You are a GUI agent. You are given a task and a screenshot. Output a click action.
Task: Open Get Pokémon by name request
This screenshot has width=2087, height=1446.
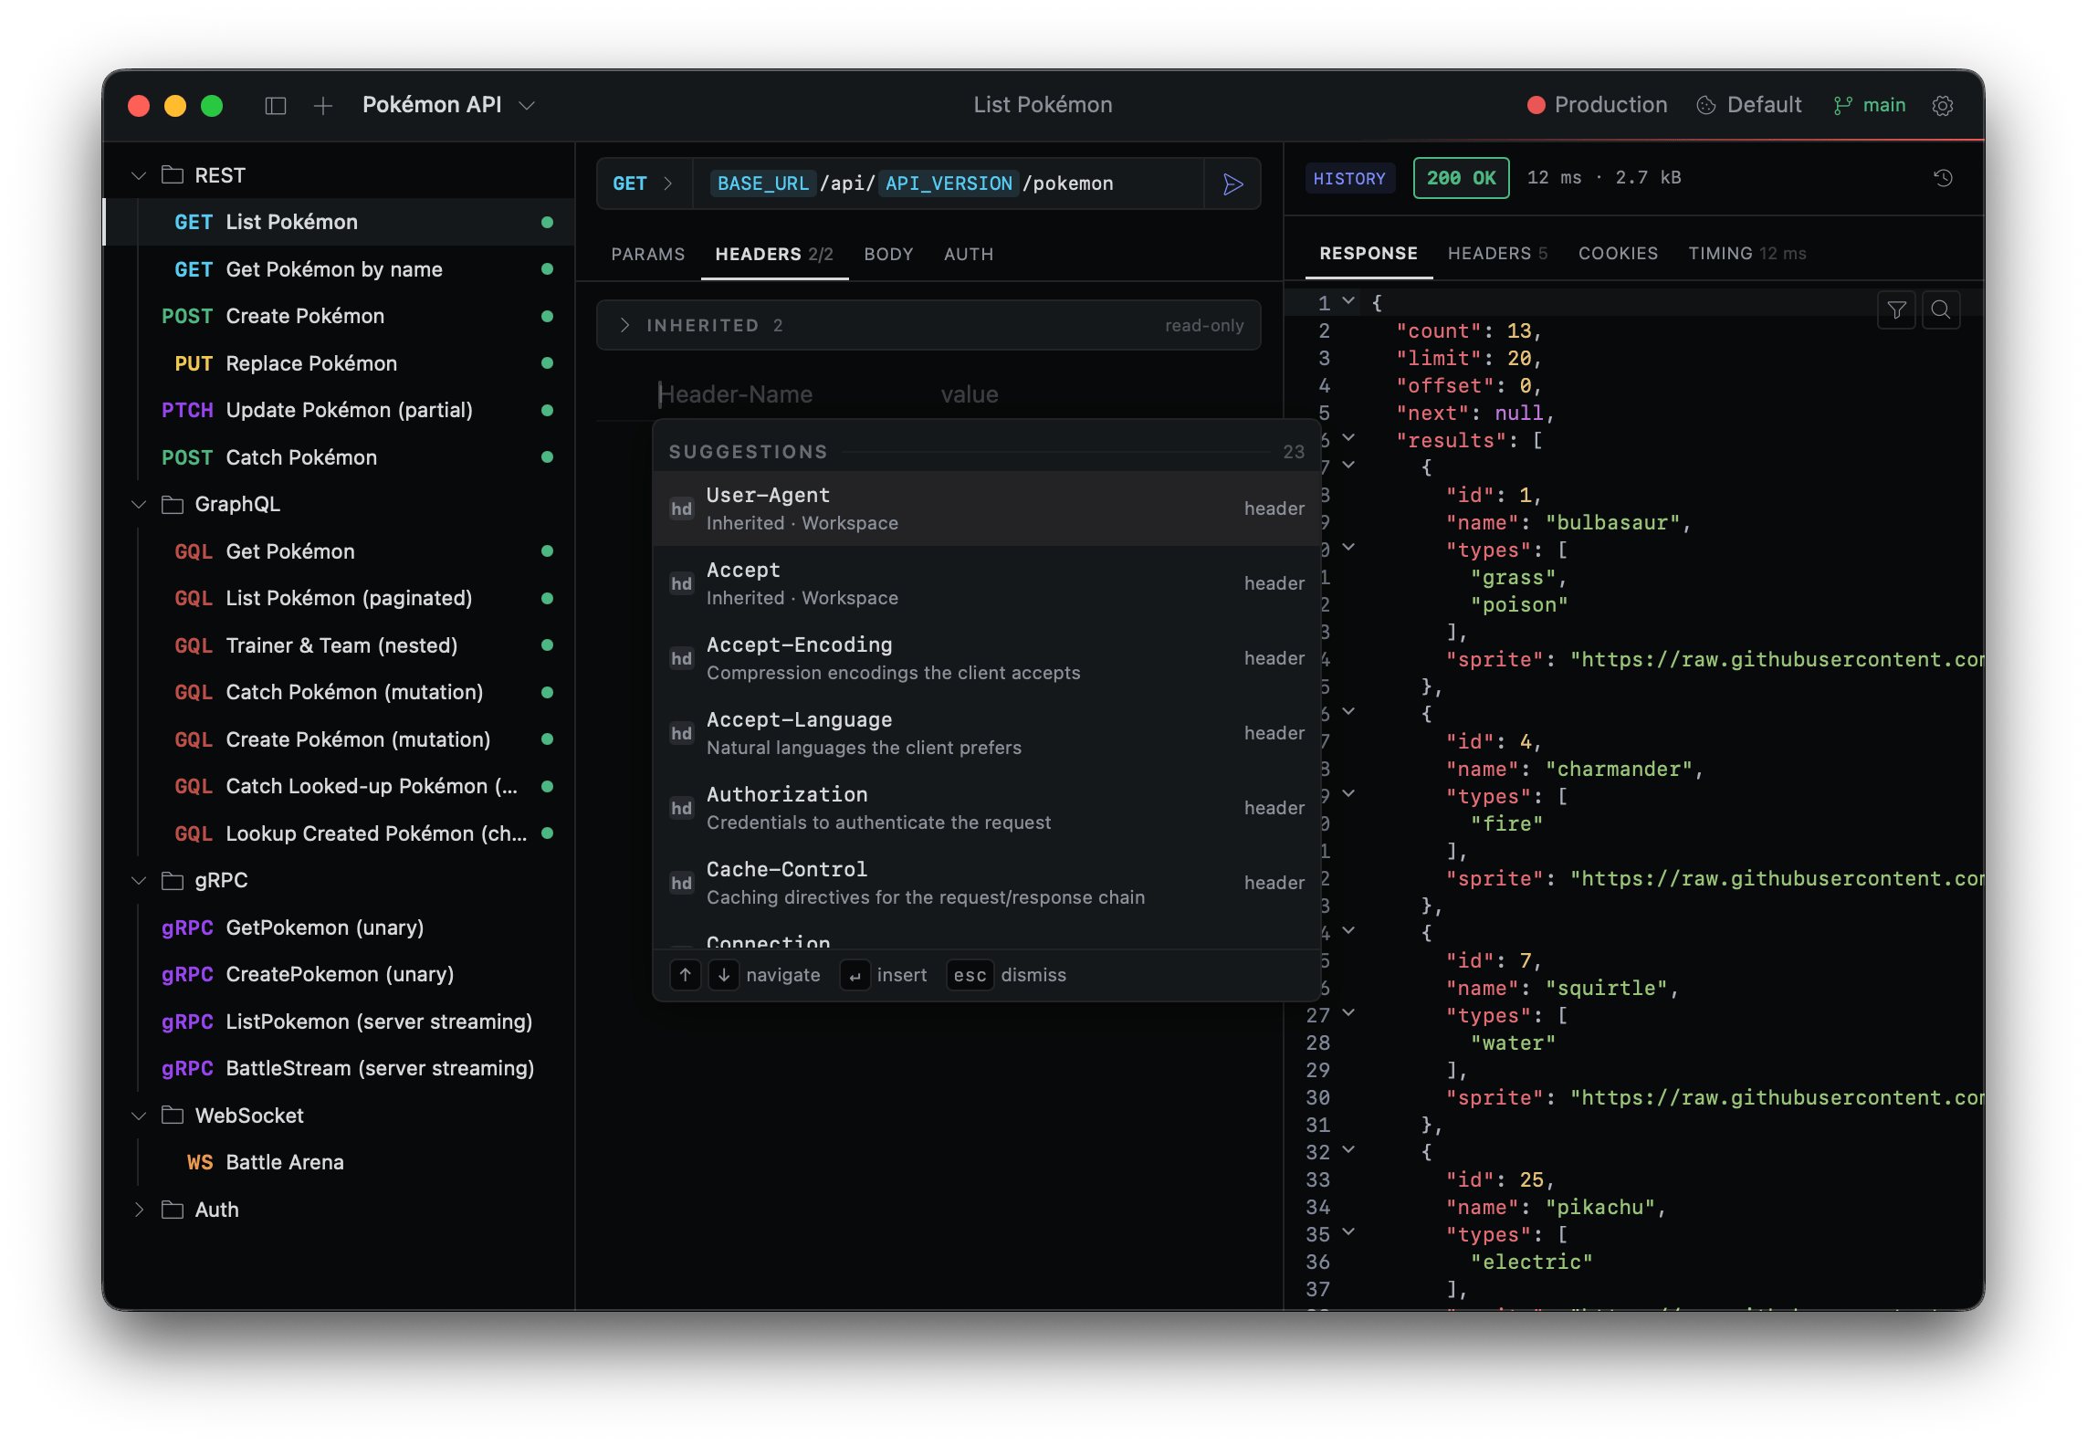click(x=340, y=269)
